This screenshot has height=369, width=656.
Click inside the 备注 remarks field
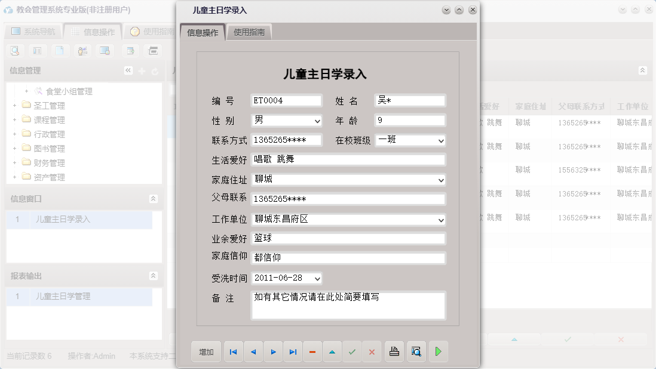point(348,304)
